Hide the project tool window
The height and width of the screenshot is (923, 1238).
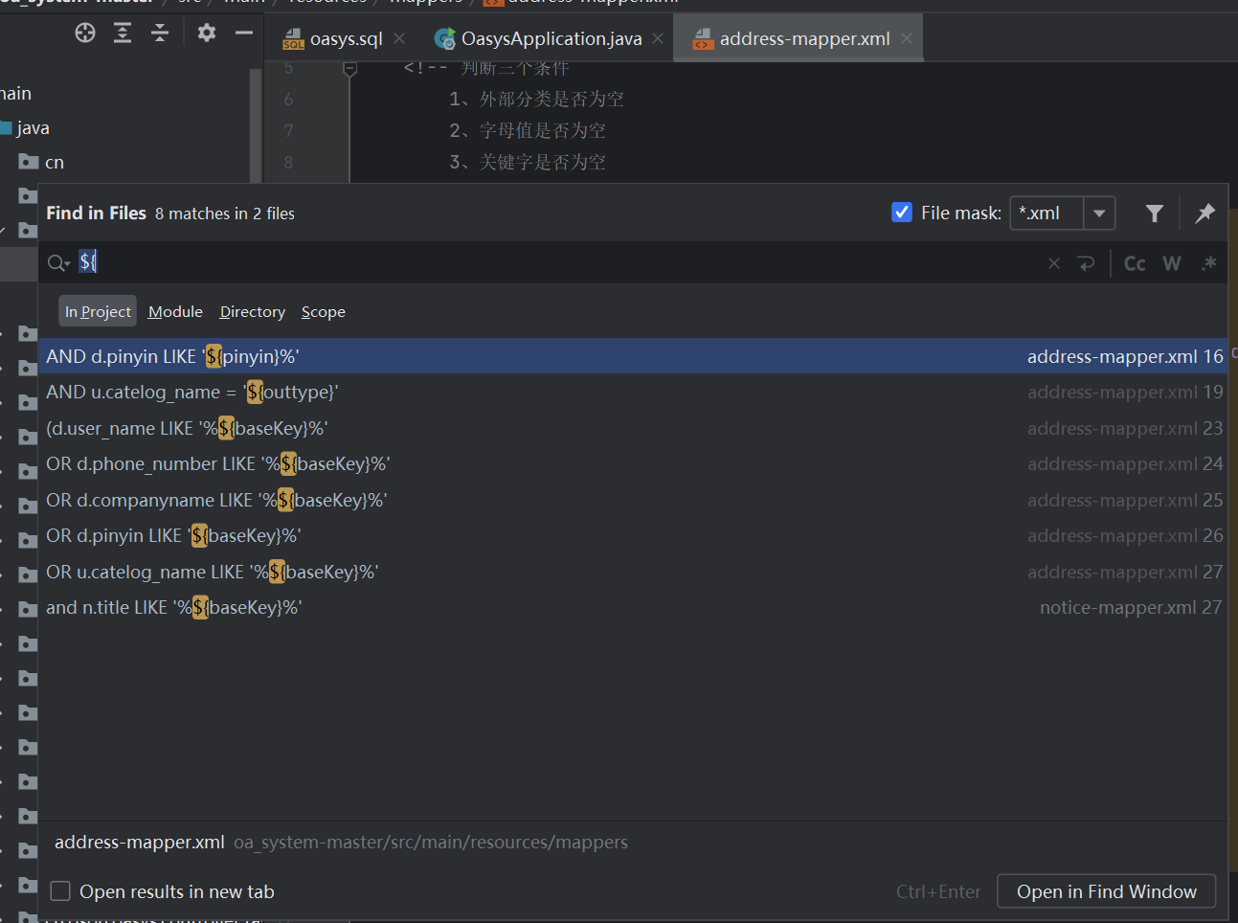coord(244,34)
